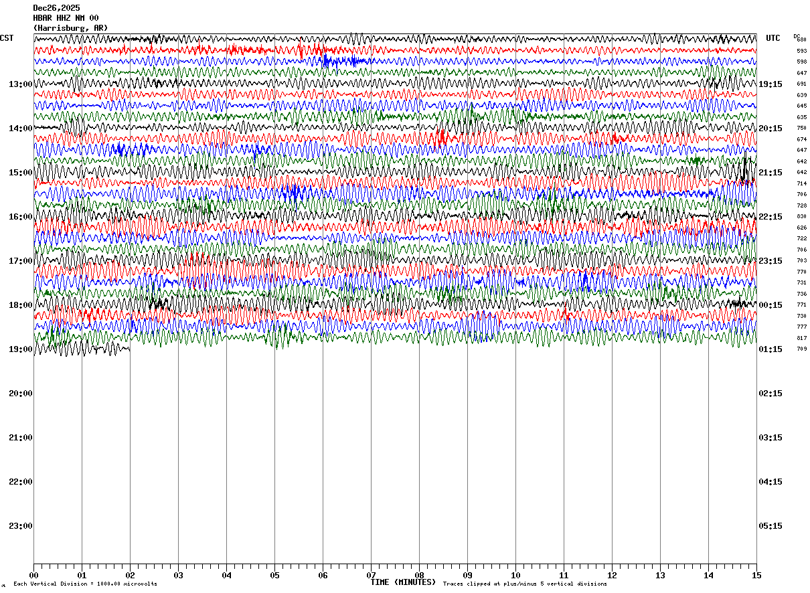This screenshot has height=593, width=810.
Task: Click the 23:15 UTC time label
Action: click(771, 261)
